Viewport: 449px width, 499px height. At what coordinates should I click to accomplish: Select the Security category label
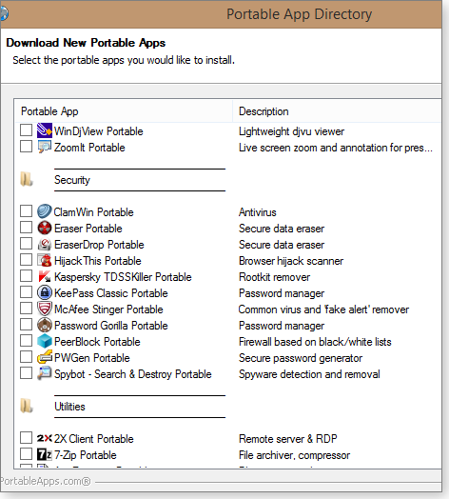72,180
